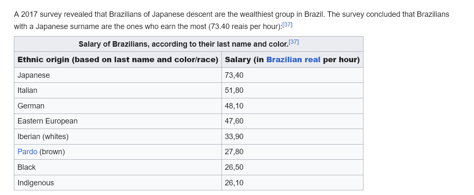This screenshot has width=474, height=195.
Task: Click the 48,10 salary value
Action: pos(234,106)
